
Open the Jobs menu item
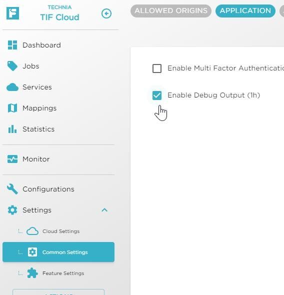[58, 66]
